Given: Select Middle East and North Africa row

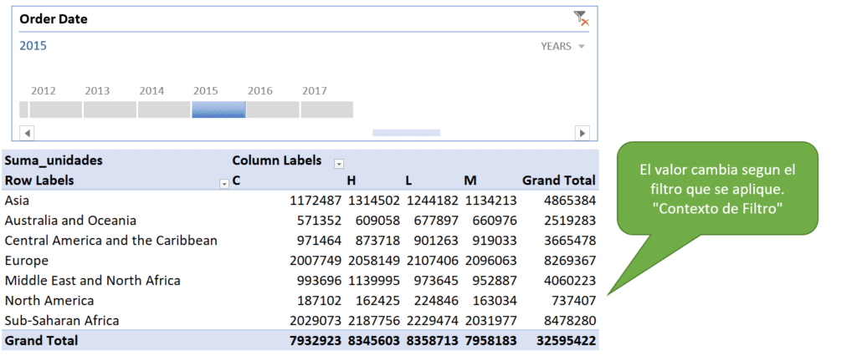Looking at the screenshot, I should click(92, 281).
